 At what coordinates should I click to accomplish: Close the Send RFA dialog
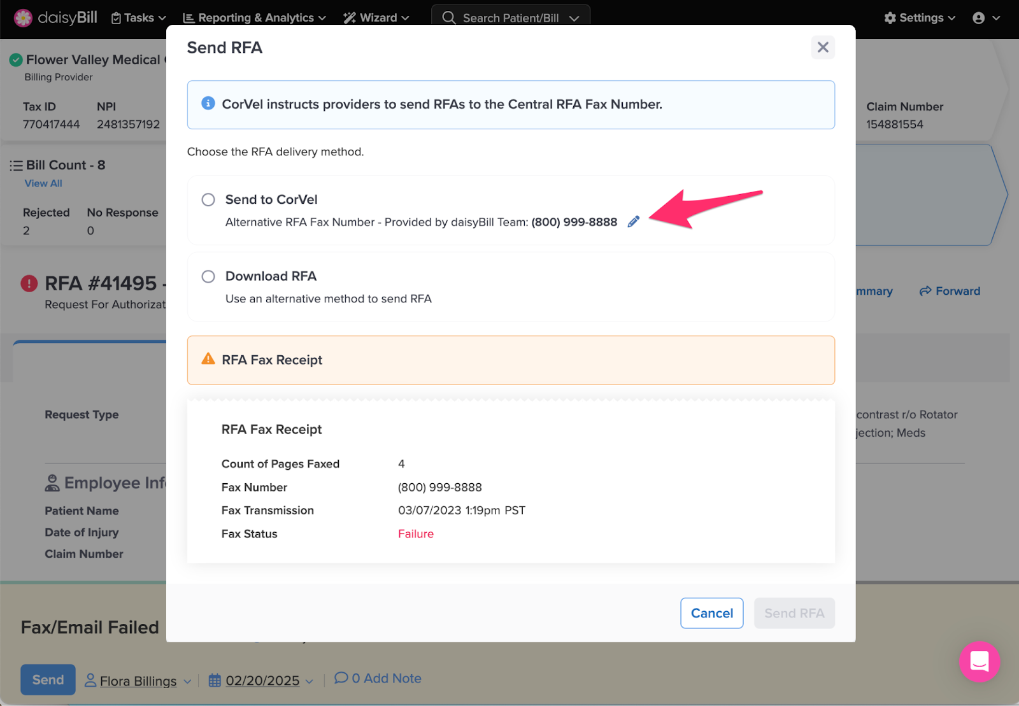pos(823,47)
